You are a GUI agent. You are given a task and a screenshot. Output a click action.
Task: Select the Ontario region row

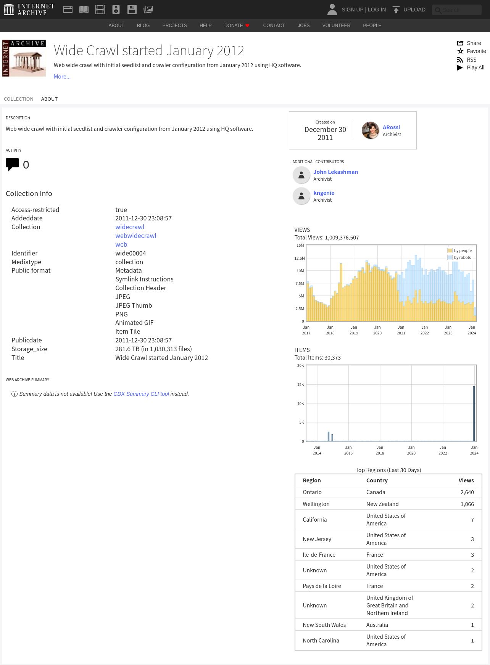(388, 492)
